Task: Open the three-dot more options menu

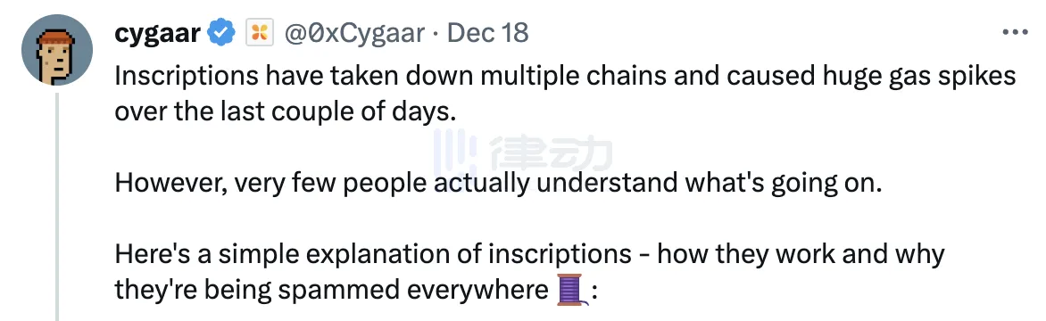Action: [x=1016, y=31]
